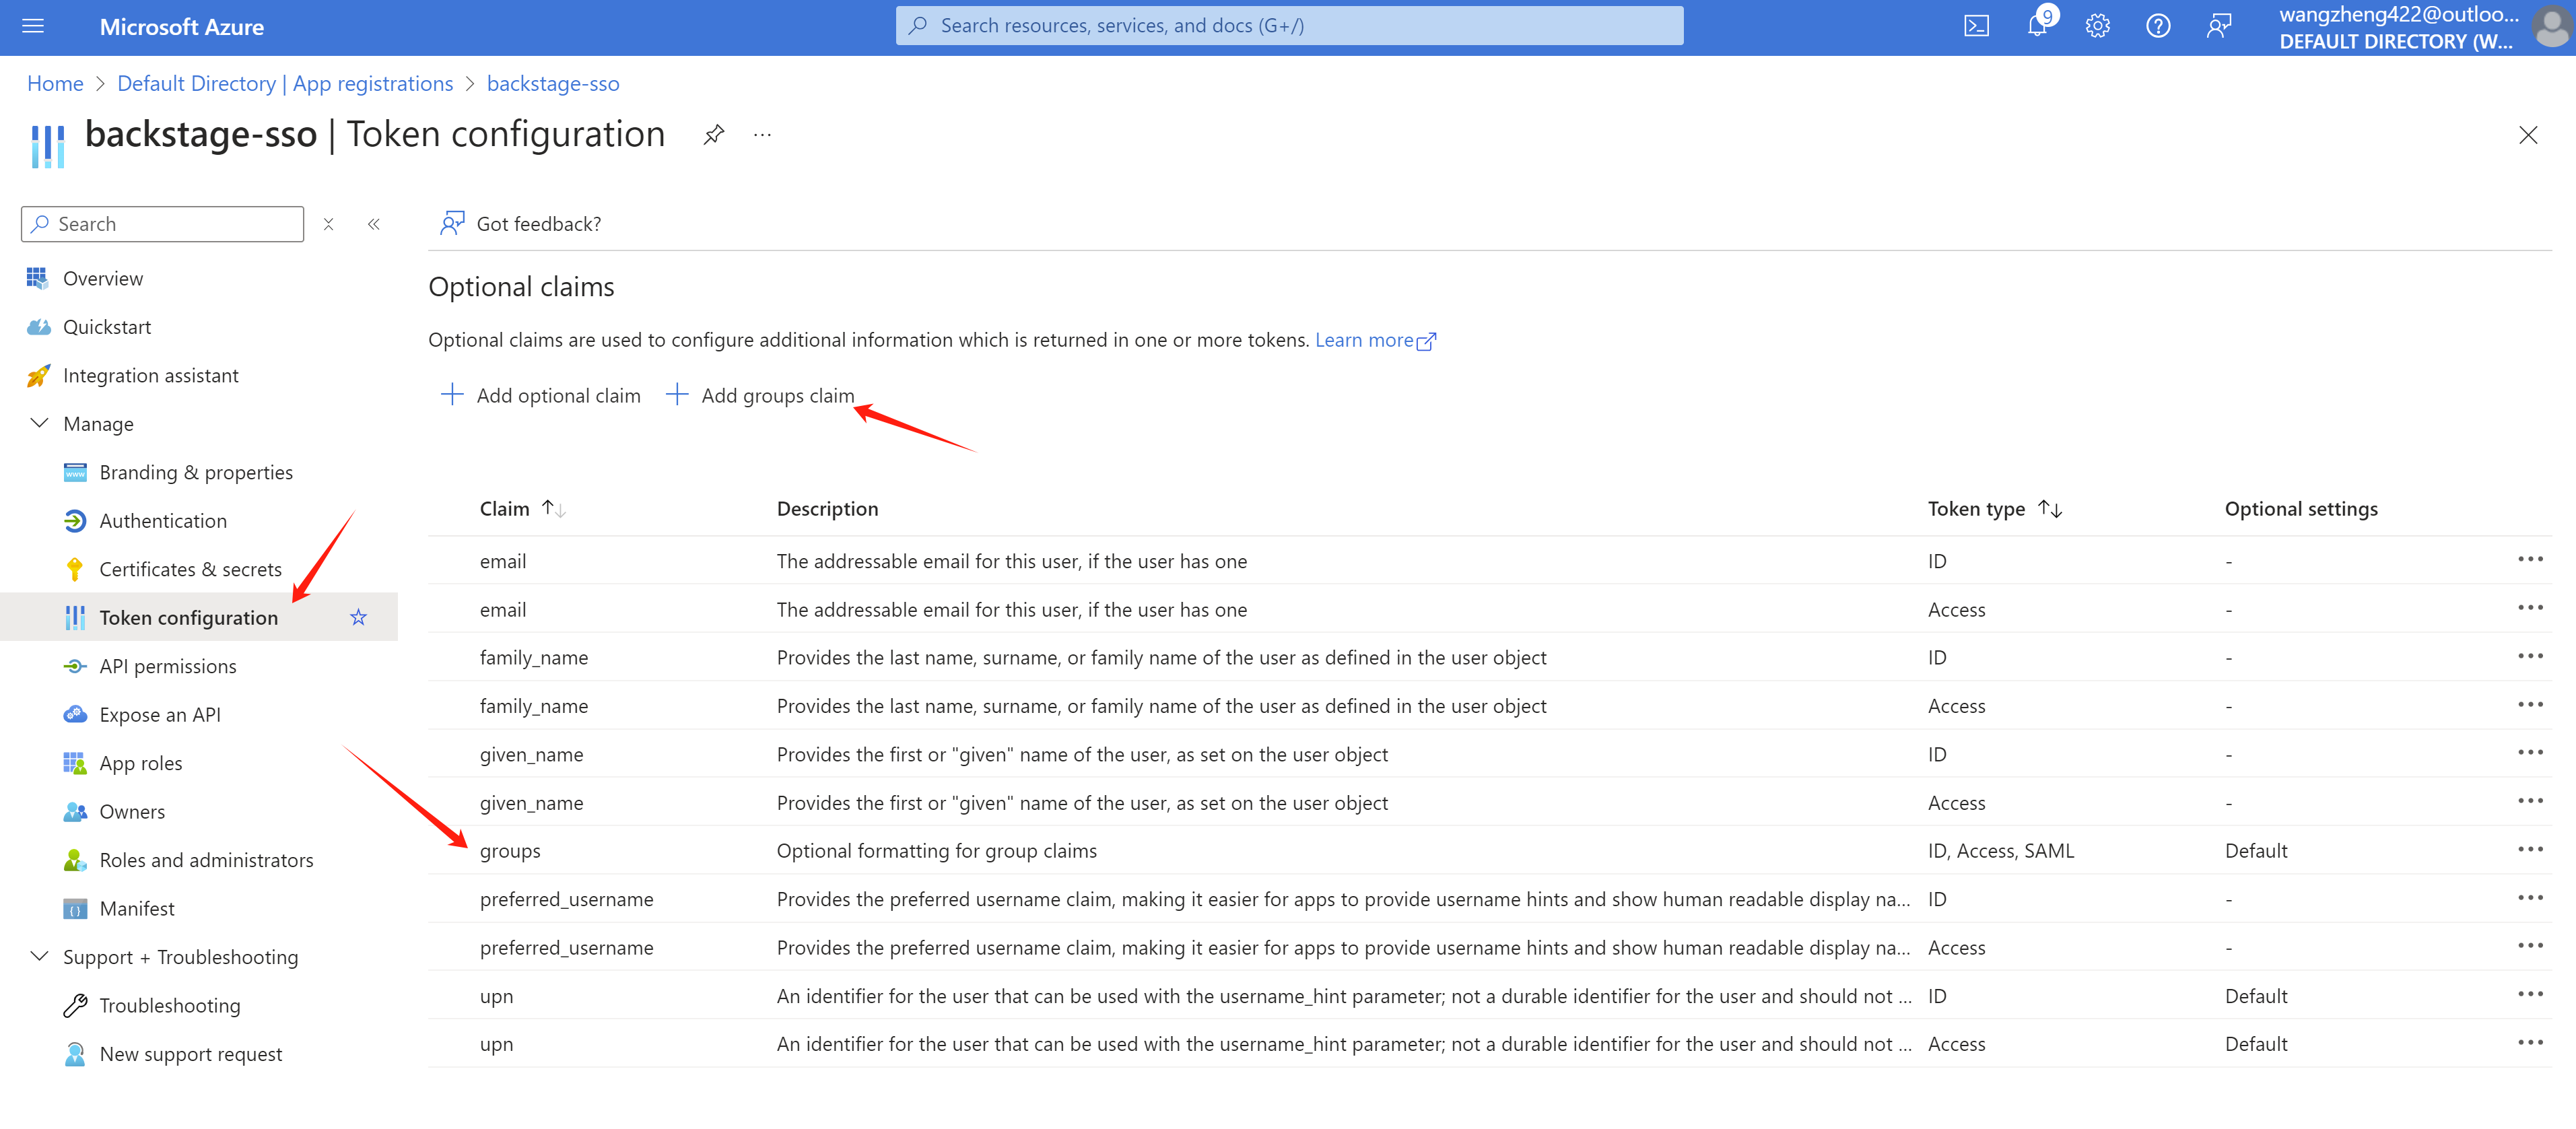The width and height of the screenshot is (2576, 1129).
Task: Open API permissions menu item
Action: pyautogui.click(x=168, y=666)
